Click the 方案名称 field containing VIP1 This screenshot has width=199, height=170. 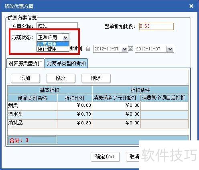pos(57,26)
